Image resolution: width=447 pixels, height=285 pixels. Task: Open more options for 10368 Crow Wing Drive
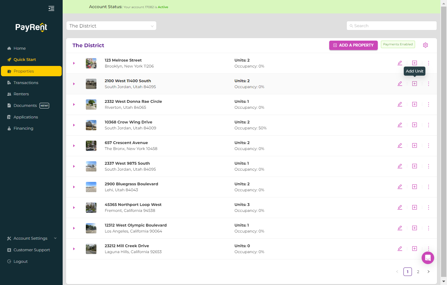pyautogui.click(x=429, y=125)
